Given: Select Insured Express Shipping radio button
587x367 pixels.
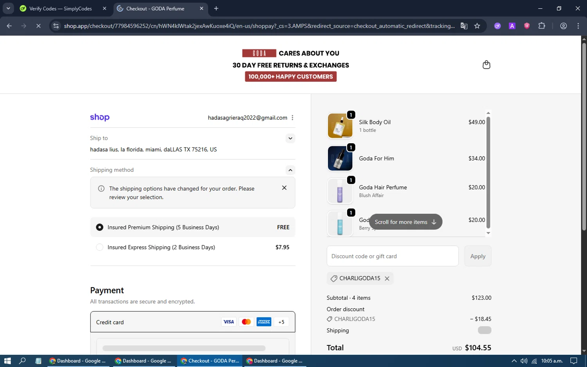Looking at the screenshot, I should point(100,247).
